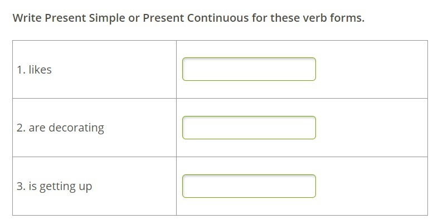This screenshot has width=433, height=224.
Task: Click the word "are" in row 2
Action: pos(37,128)
